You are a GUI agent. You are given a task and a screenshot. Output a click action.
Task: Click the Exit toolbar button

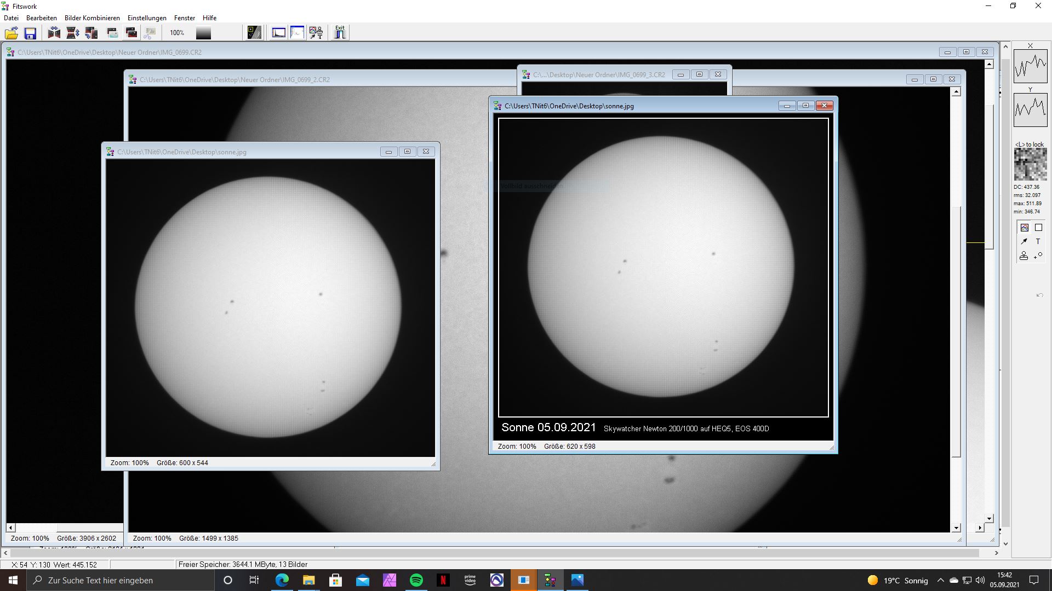pos(340,33)
